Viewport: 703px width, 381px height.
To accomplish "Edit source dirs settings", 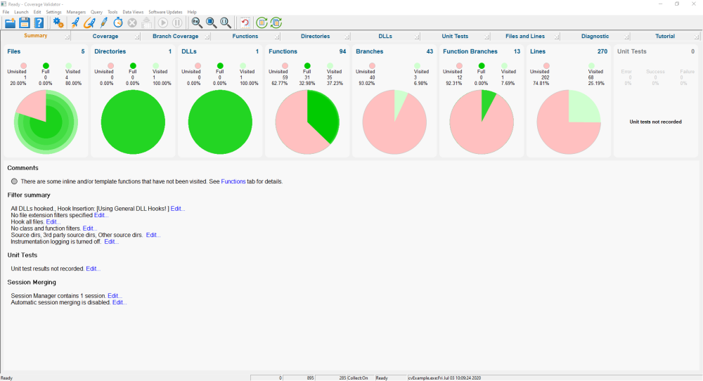I will tap(153, 235).
